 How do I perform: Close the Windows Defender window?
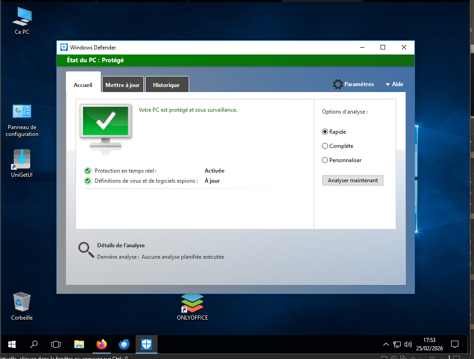(404, 48)
